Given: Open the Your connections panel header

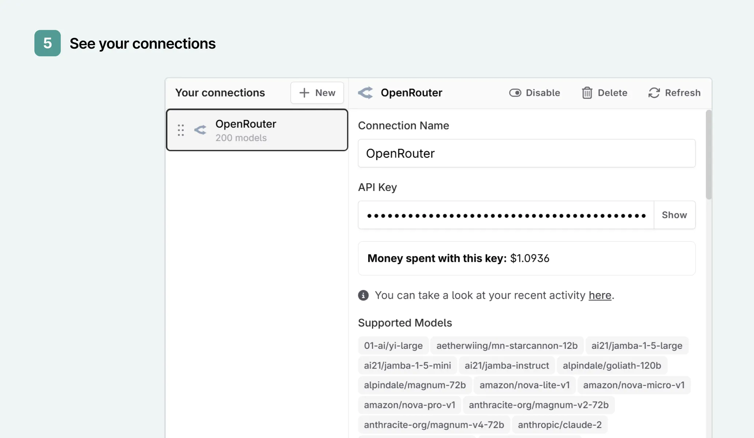Looking at the screenshot, I should (x=220, y=92).
